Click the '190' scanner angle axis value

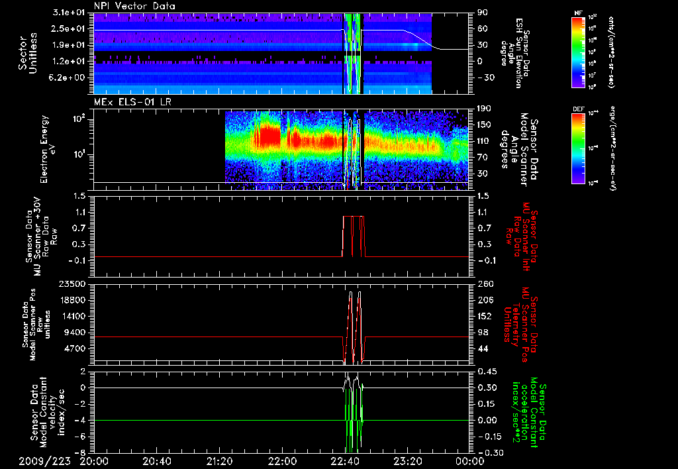pyautogui.click(x=485, y=109)
